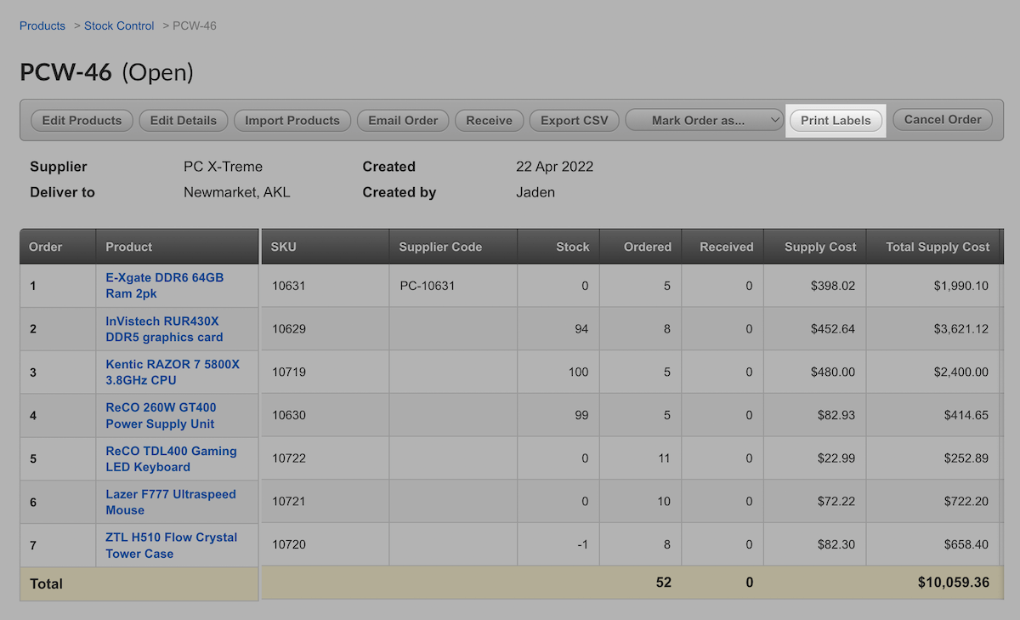Open ZTL H510 Flow Crystal Tower Case
This screenshot has width=1020, height=620.
pos(171,545)
